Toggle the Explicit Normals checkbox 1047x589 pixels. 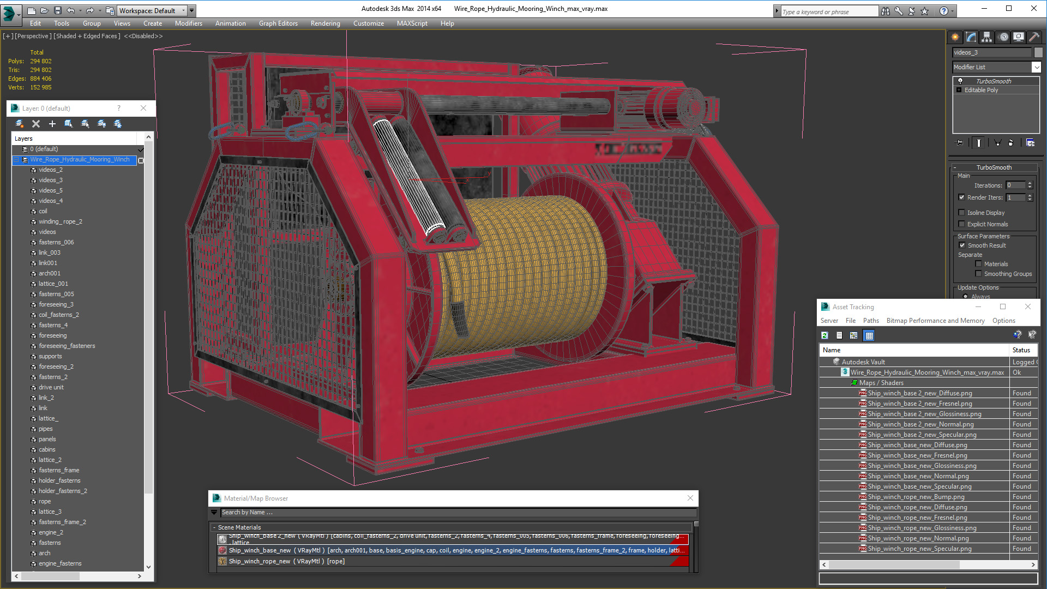pos(962,224)
